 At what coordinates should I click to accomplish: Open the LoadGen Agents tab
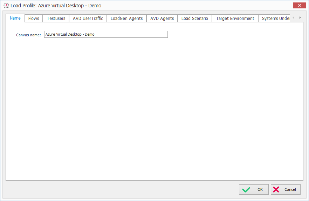click(126, 19)
